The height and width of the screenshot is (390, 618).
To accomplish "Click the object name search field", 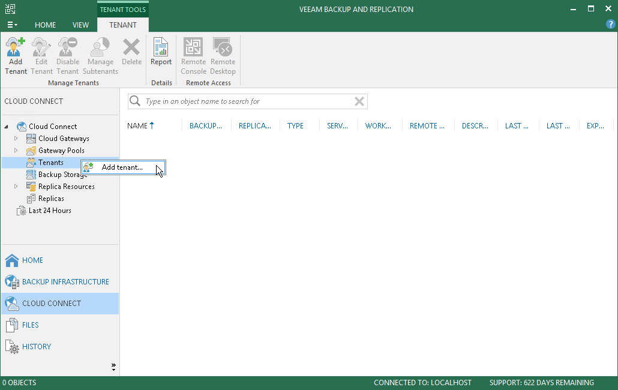I will [248, 101].
